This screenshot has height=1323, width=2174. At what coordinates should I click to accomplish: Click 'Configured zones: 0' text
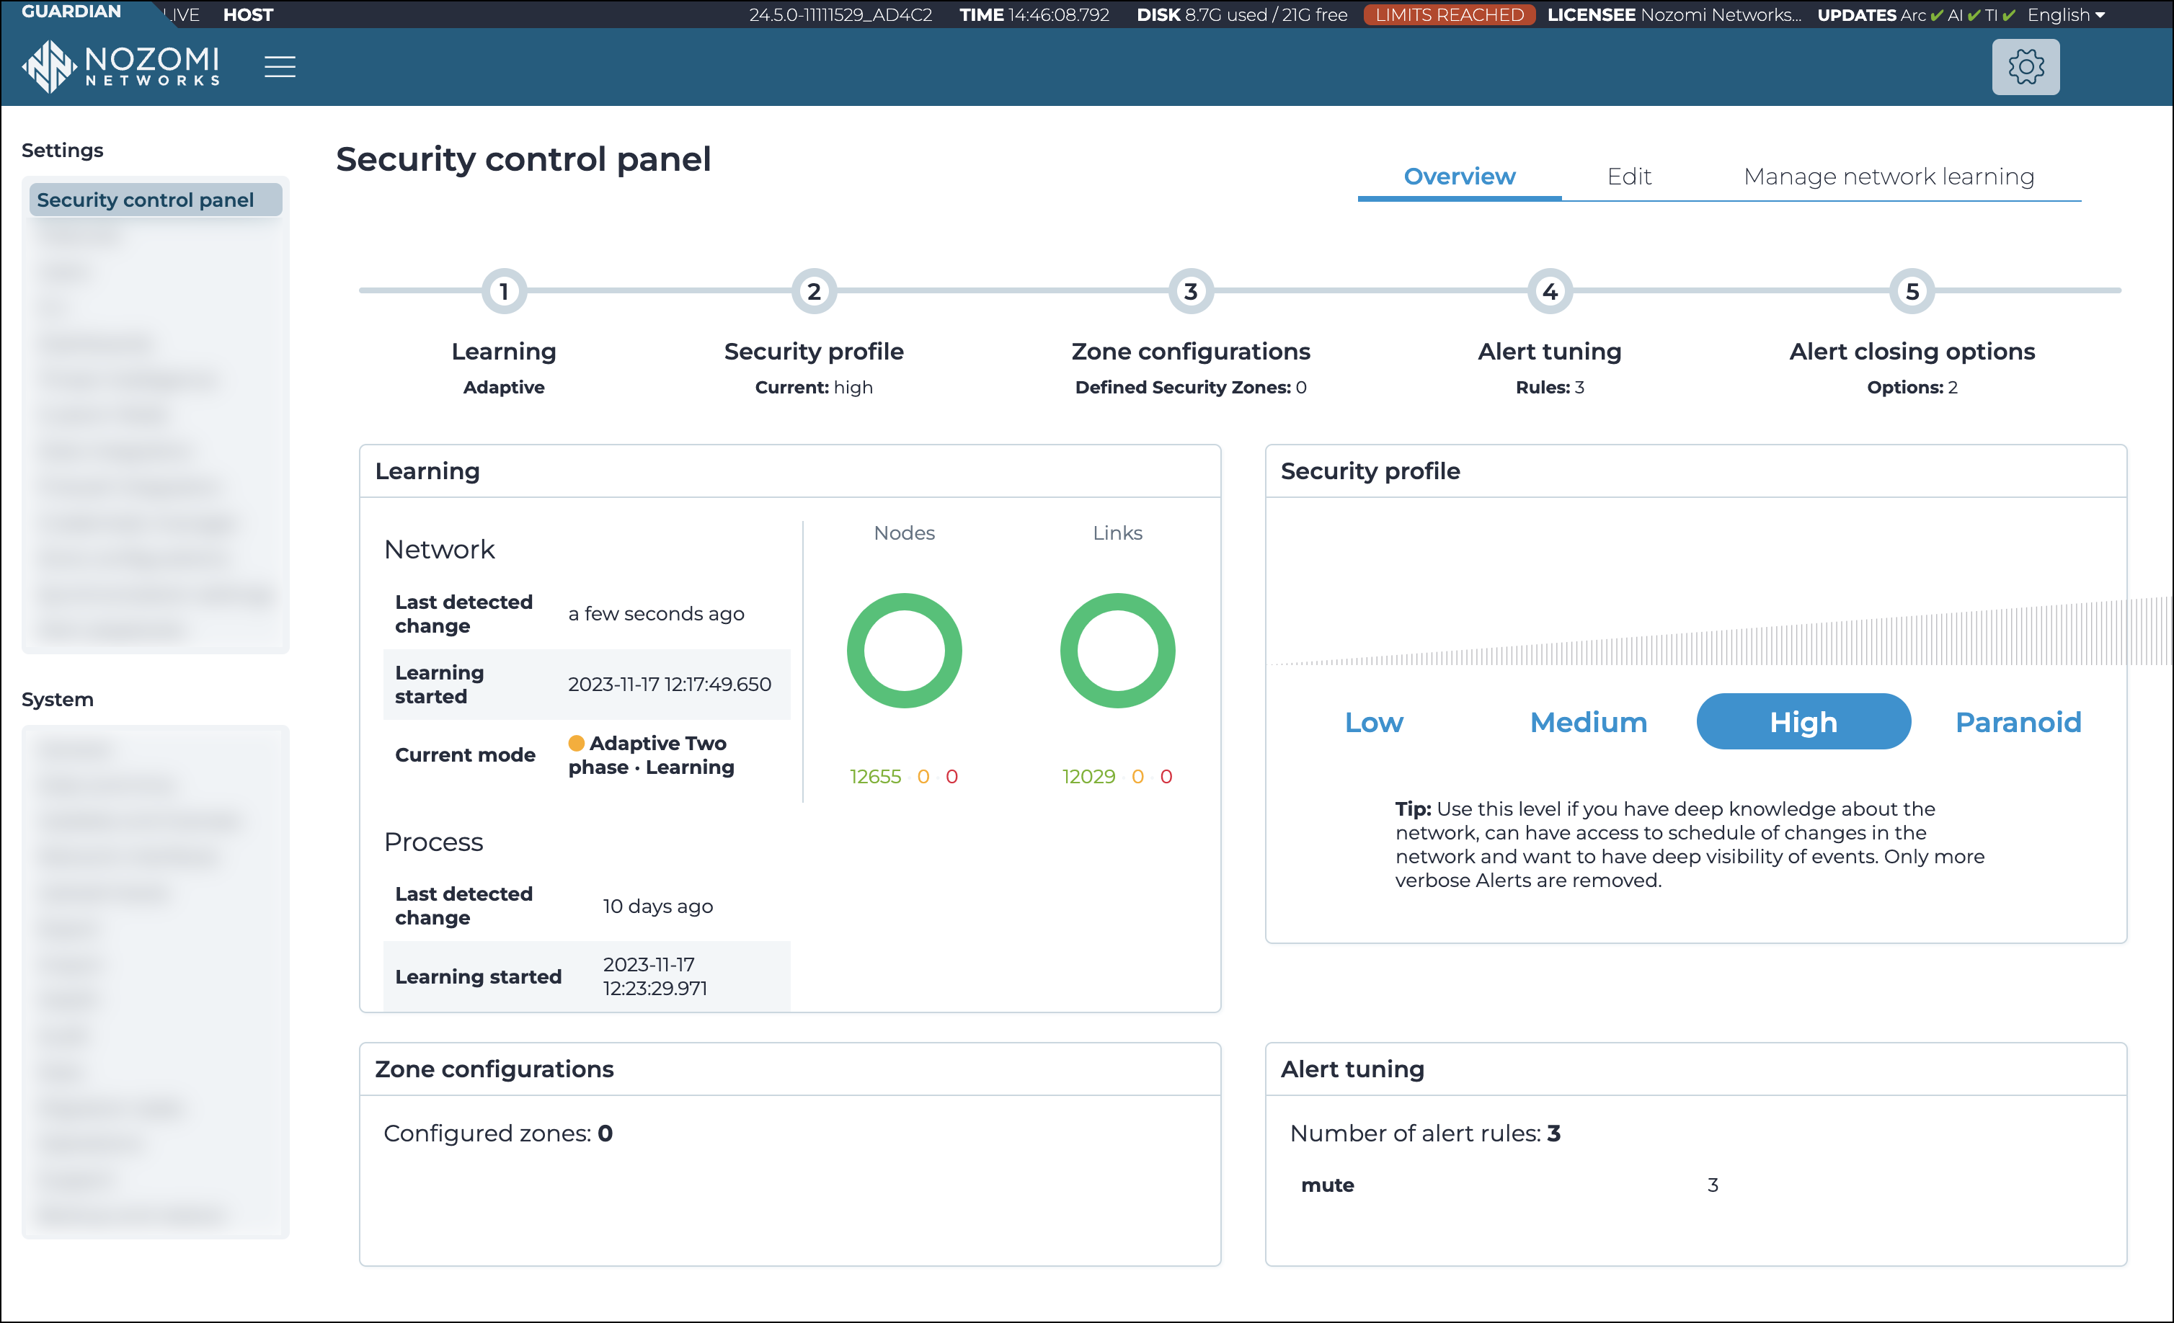pyautogui.click(x=497, y=1133)
